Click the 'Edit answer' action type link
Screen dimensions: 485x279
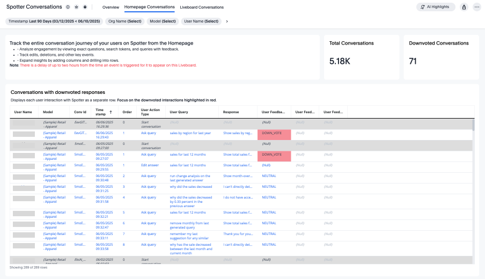(x=150, y=165)
